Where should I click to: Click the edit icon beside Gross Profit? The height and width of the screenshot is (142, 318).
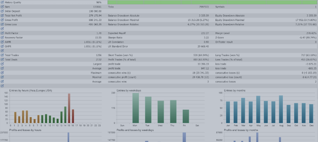[x=2, y=20]
